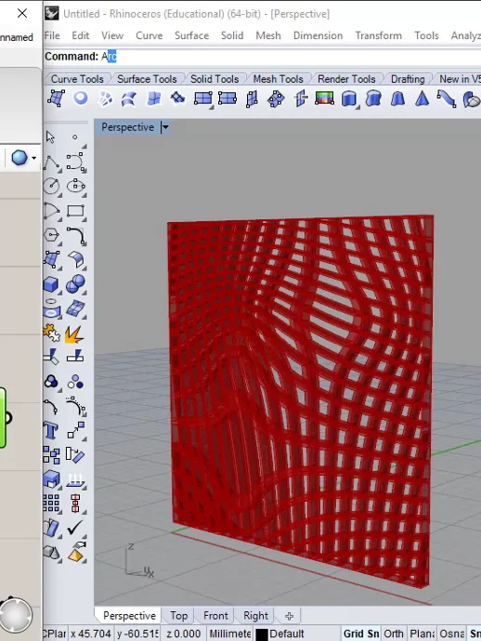Open the Dimension menu
The width and height of the screenshot is (481, 641).
(x=318, y=35)
